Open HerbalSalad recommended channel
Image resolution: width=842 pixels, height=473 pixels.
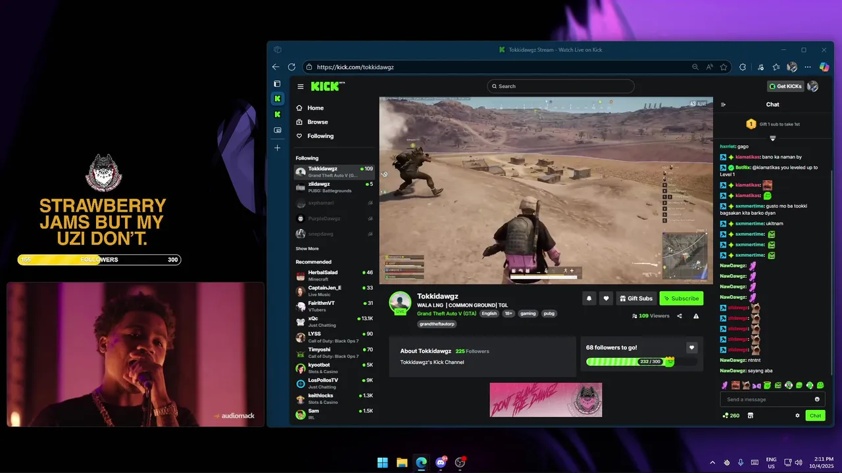(334, 276)
